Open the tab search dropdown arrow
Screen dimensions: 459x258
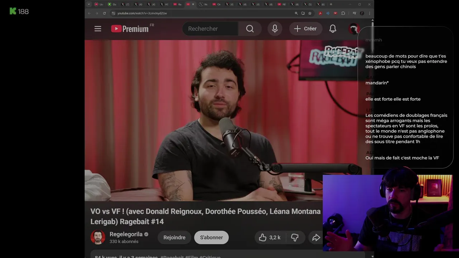click(x=89, y=4)
